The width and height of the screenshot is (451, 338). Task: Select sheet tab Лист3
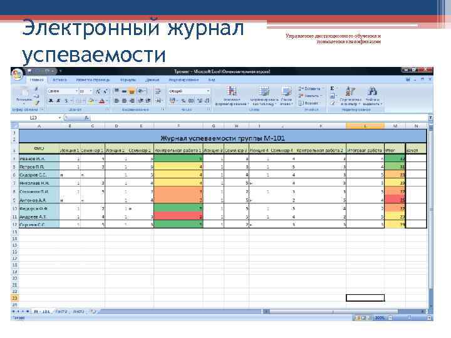point(78,312)
